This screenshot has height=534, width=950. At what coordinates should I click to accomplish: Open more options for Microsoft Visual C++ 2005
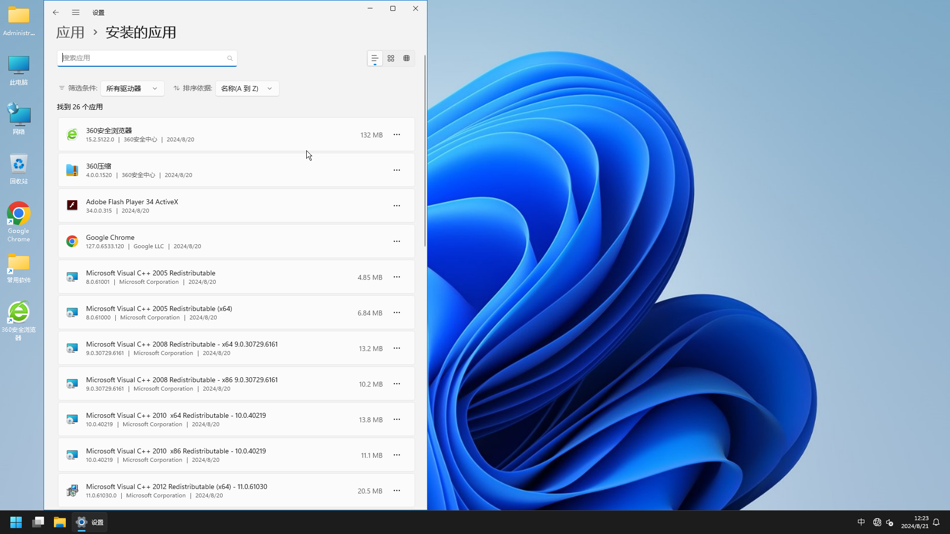397,276
